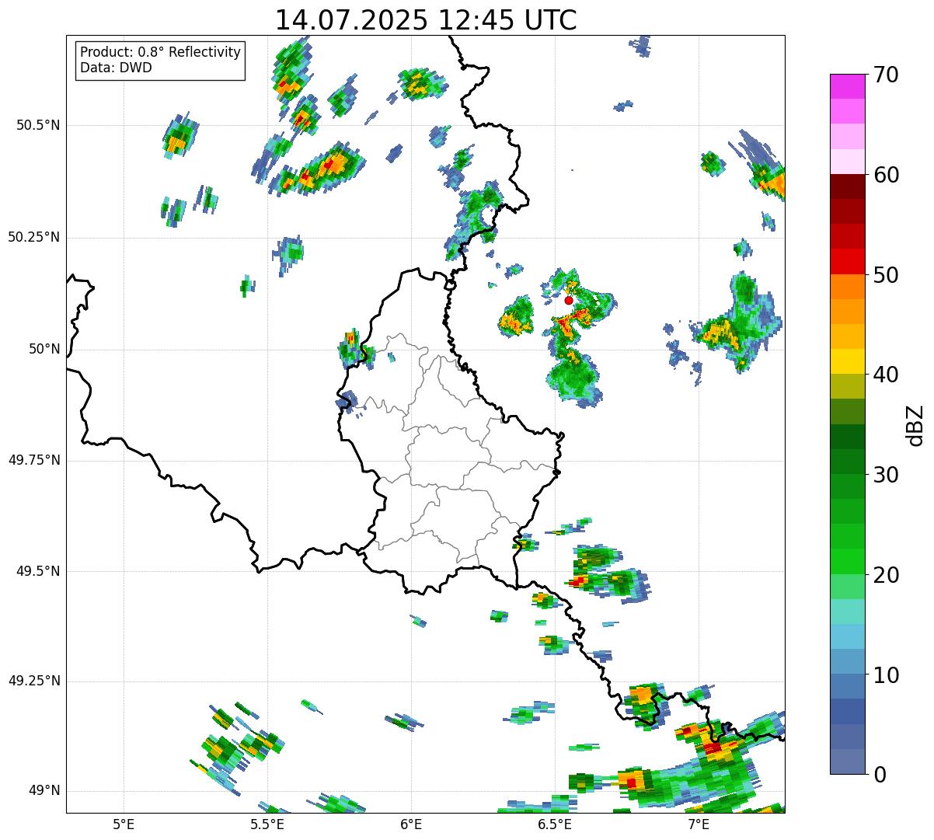This screenshot has height=840, width=934.
Task: Pick the dark maroon swatch below 60 dBZ
Action: click(847, 186)
